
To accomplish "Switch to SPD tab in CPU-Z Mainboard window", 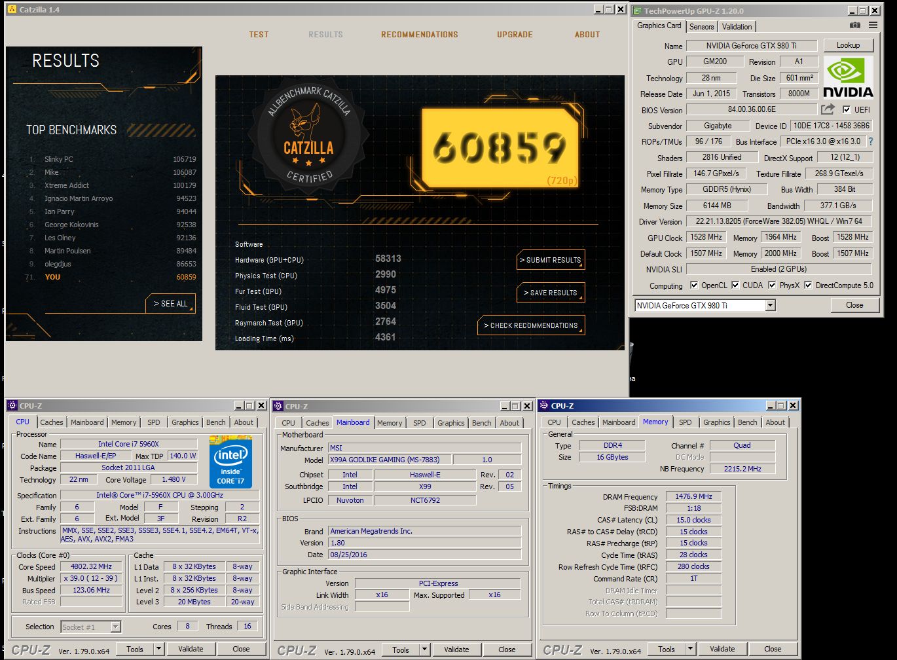I will coord(420,423).
